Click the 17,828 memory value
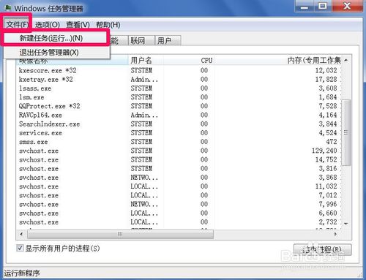The height and width of the screenshot is (280, 366). click(x=326, y=80)
